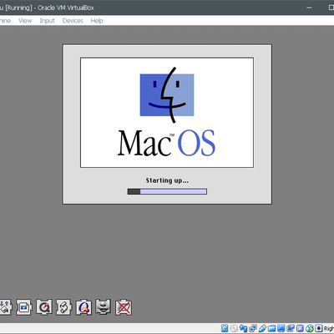Screen dimensions: 334x334
Task: Click the recording status icon
Action: (291, 328)
